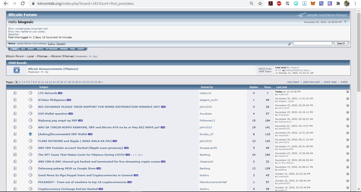This screenshot has height=192, width=361.
Task: Open the zoom control in the address bar
Action: click(252, 4)
